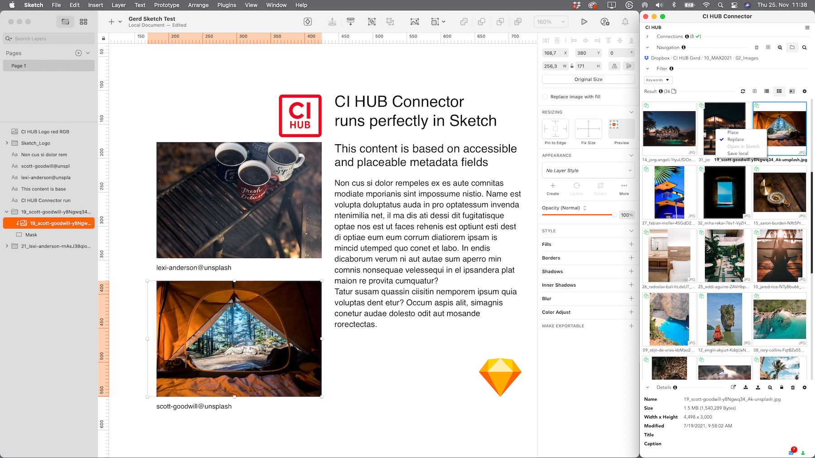
Task: Switch results to grid view
Action: coord(779,91)
